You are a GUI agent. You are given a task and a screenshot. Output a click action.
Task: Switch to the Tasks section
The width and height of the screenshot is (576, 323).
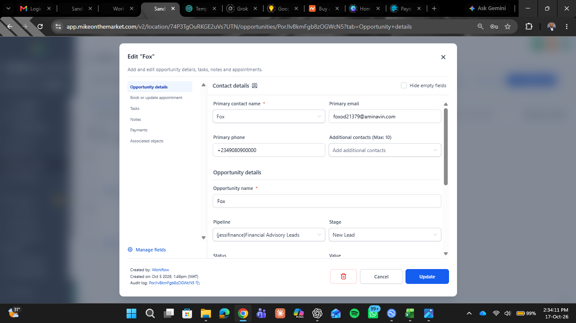tap(135, 109)
